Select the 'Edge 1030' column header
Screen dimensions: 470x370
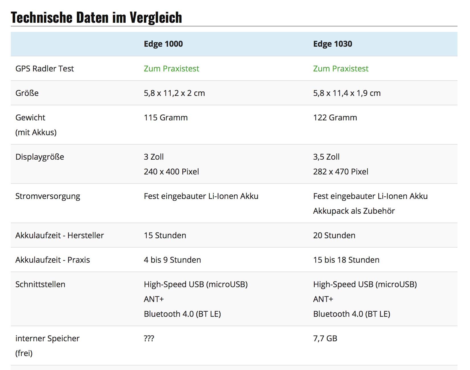click(333, 44)
